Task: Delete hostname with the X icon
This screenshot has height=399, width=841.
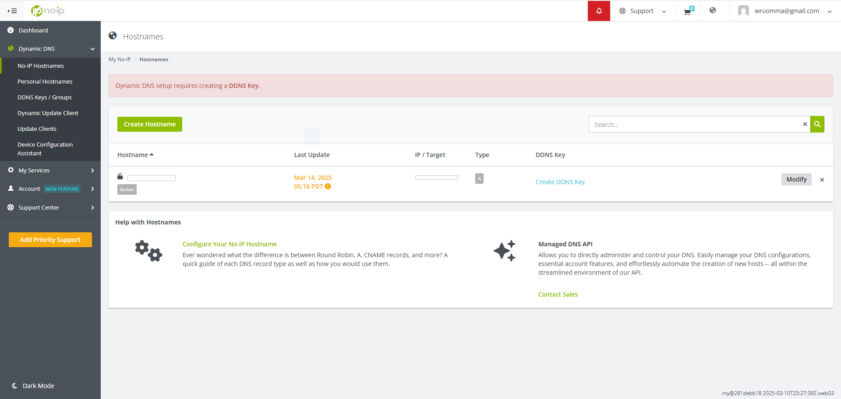Action: pyautogui.click(x=822, y=180)
